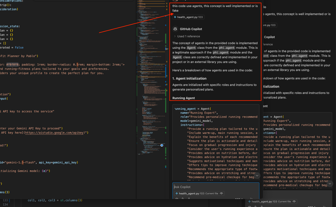Toggle the eye icon in the front chat input
This screenshot has width=336, height=207.
222,194
